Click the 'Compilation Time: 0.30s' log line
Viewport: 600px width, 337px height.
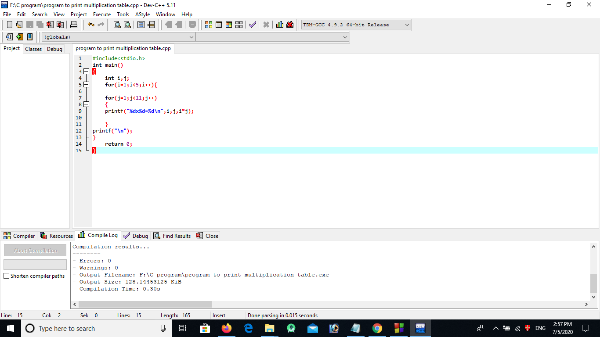116,289
